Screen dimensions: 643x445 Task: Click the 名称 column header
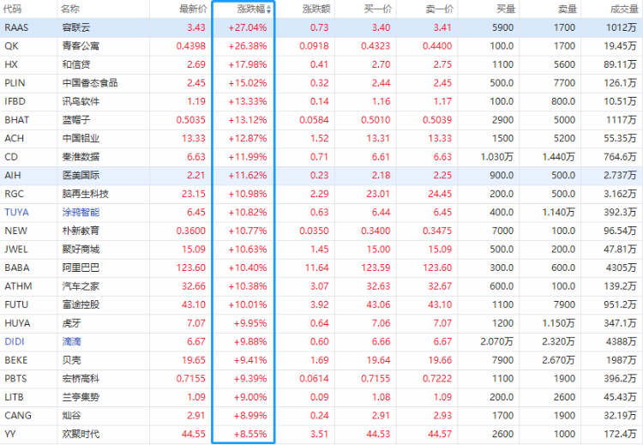[x=70, y=9]
